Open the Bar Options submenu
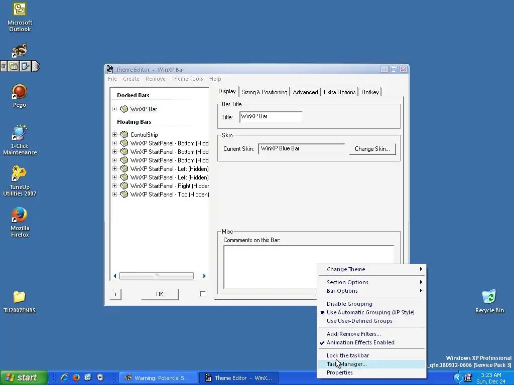Screen dimensions: 514x385 372,291
